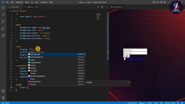Change line ending via CRLF status
This screenshot has width=185, height=104.
pos(156,103)
